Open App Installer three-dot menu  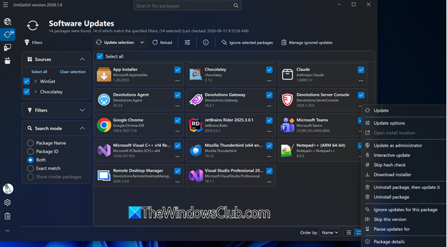click(x=178, y=80)
